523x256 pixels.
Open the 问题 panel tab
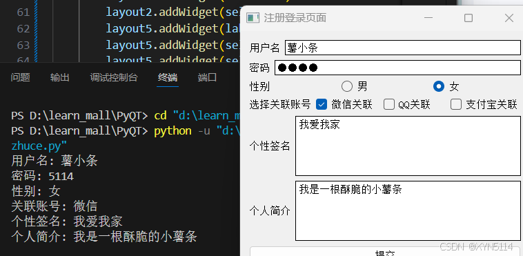(20, 77)
